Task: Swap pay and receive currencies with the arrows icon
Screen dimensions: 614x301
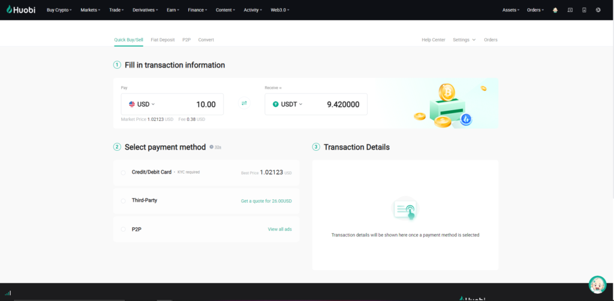Action: [x=244, y=104]
